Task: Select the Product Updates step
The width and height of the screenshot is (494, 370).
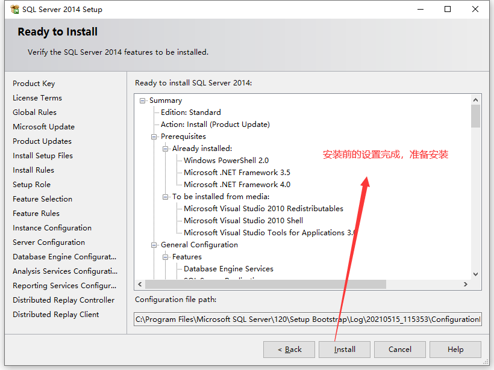Action: coord(42,141)
